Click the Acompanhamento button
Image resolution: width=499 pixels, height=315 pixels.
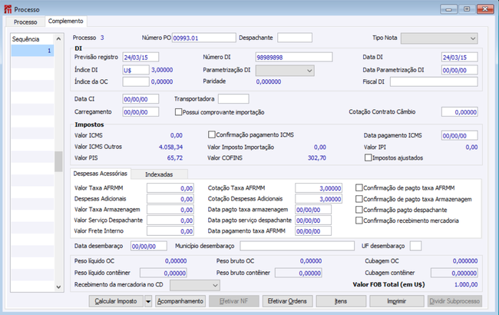pyautogui.click(x=180, y=301)
